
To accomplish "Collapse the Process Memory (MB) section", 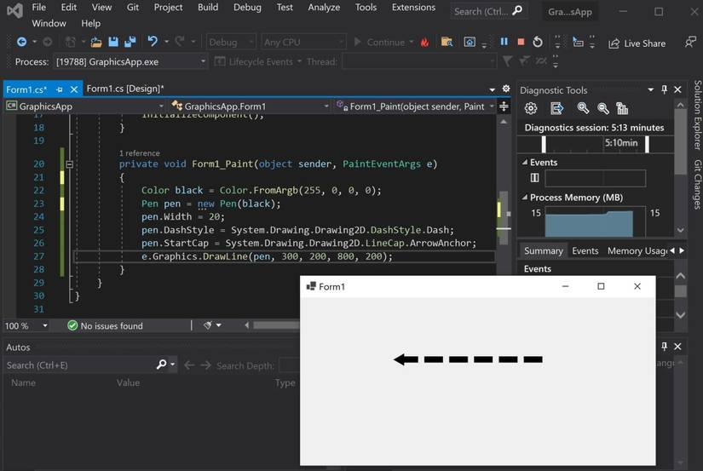I will pos(525,198).
